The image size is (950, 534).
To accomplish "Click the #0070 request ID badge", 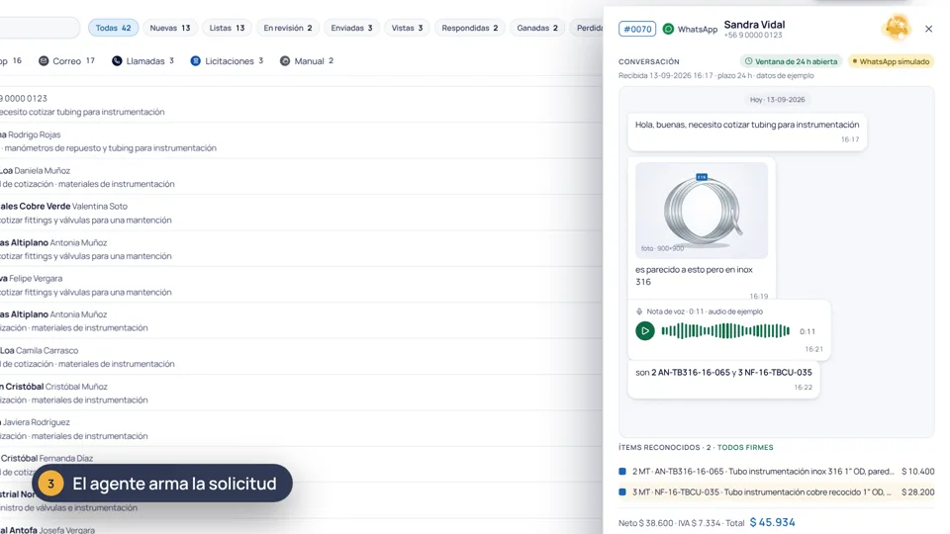I will point(636,29).
